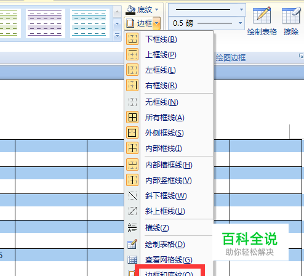Click table styles gallery up arrow
The width and height of the screenshot is (304, 276).
coord(117,12)
